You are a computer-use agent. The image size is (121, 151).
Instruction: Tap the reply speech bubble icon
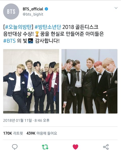pyautogui.click(x=15, y=147)
